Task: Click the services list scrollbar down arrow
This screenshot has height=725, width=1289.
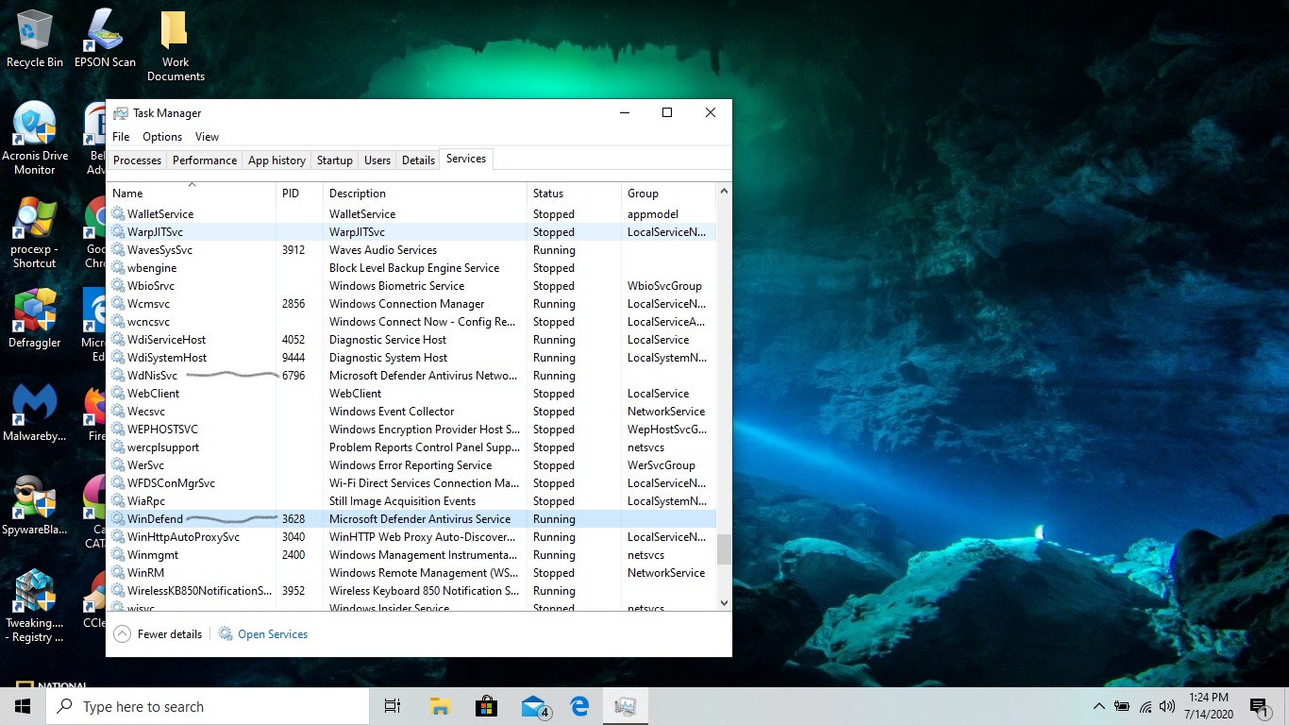Action: pyautogui.click(x=725, y=602)
